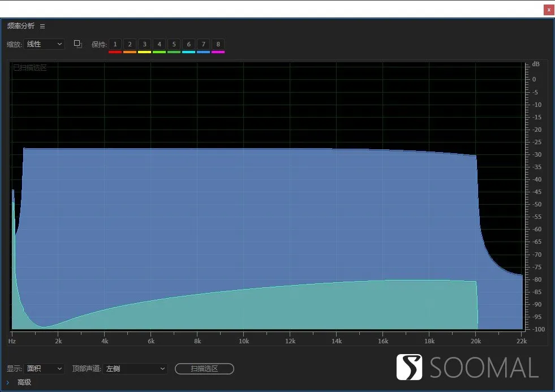Toggle hold button 7
This screenshot has height=392, width=555.
204,44
